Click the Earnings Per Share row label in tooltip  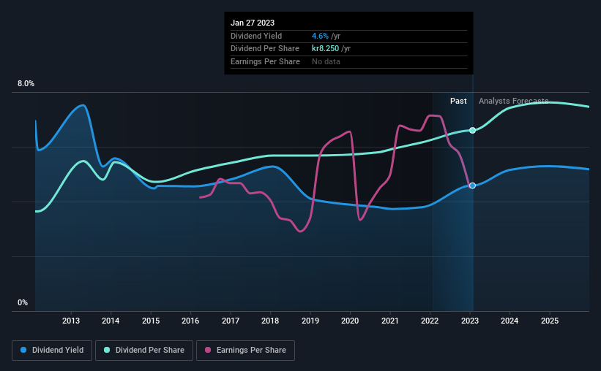(265, 61)
